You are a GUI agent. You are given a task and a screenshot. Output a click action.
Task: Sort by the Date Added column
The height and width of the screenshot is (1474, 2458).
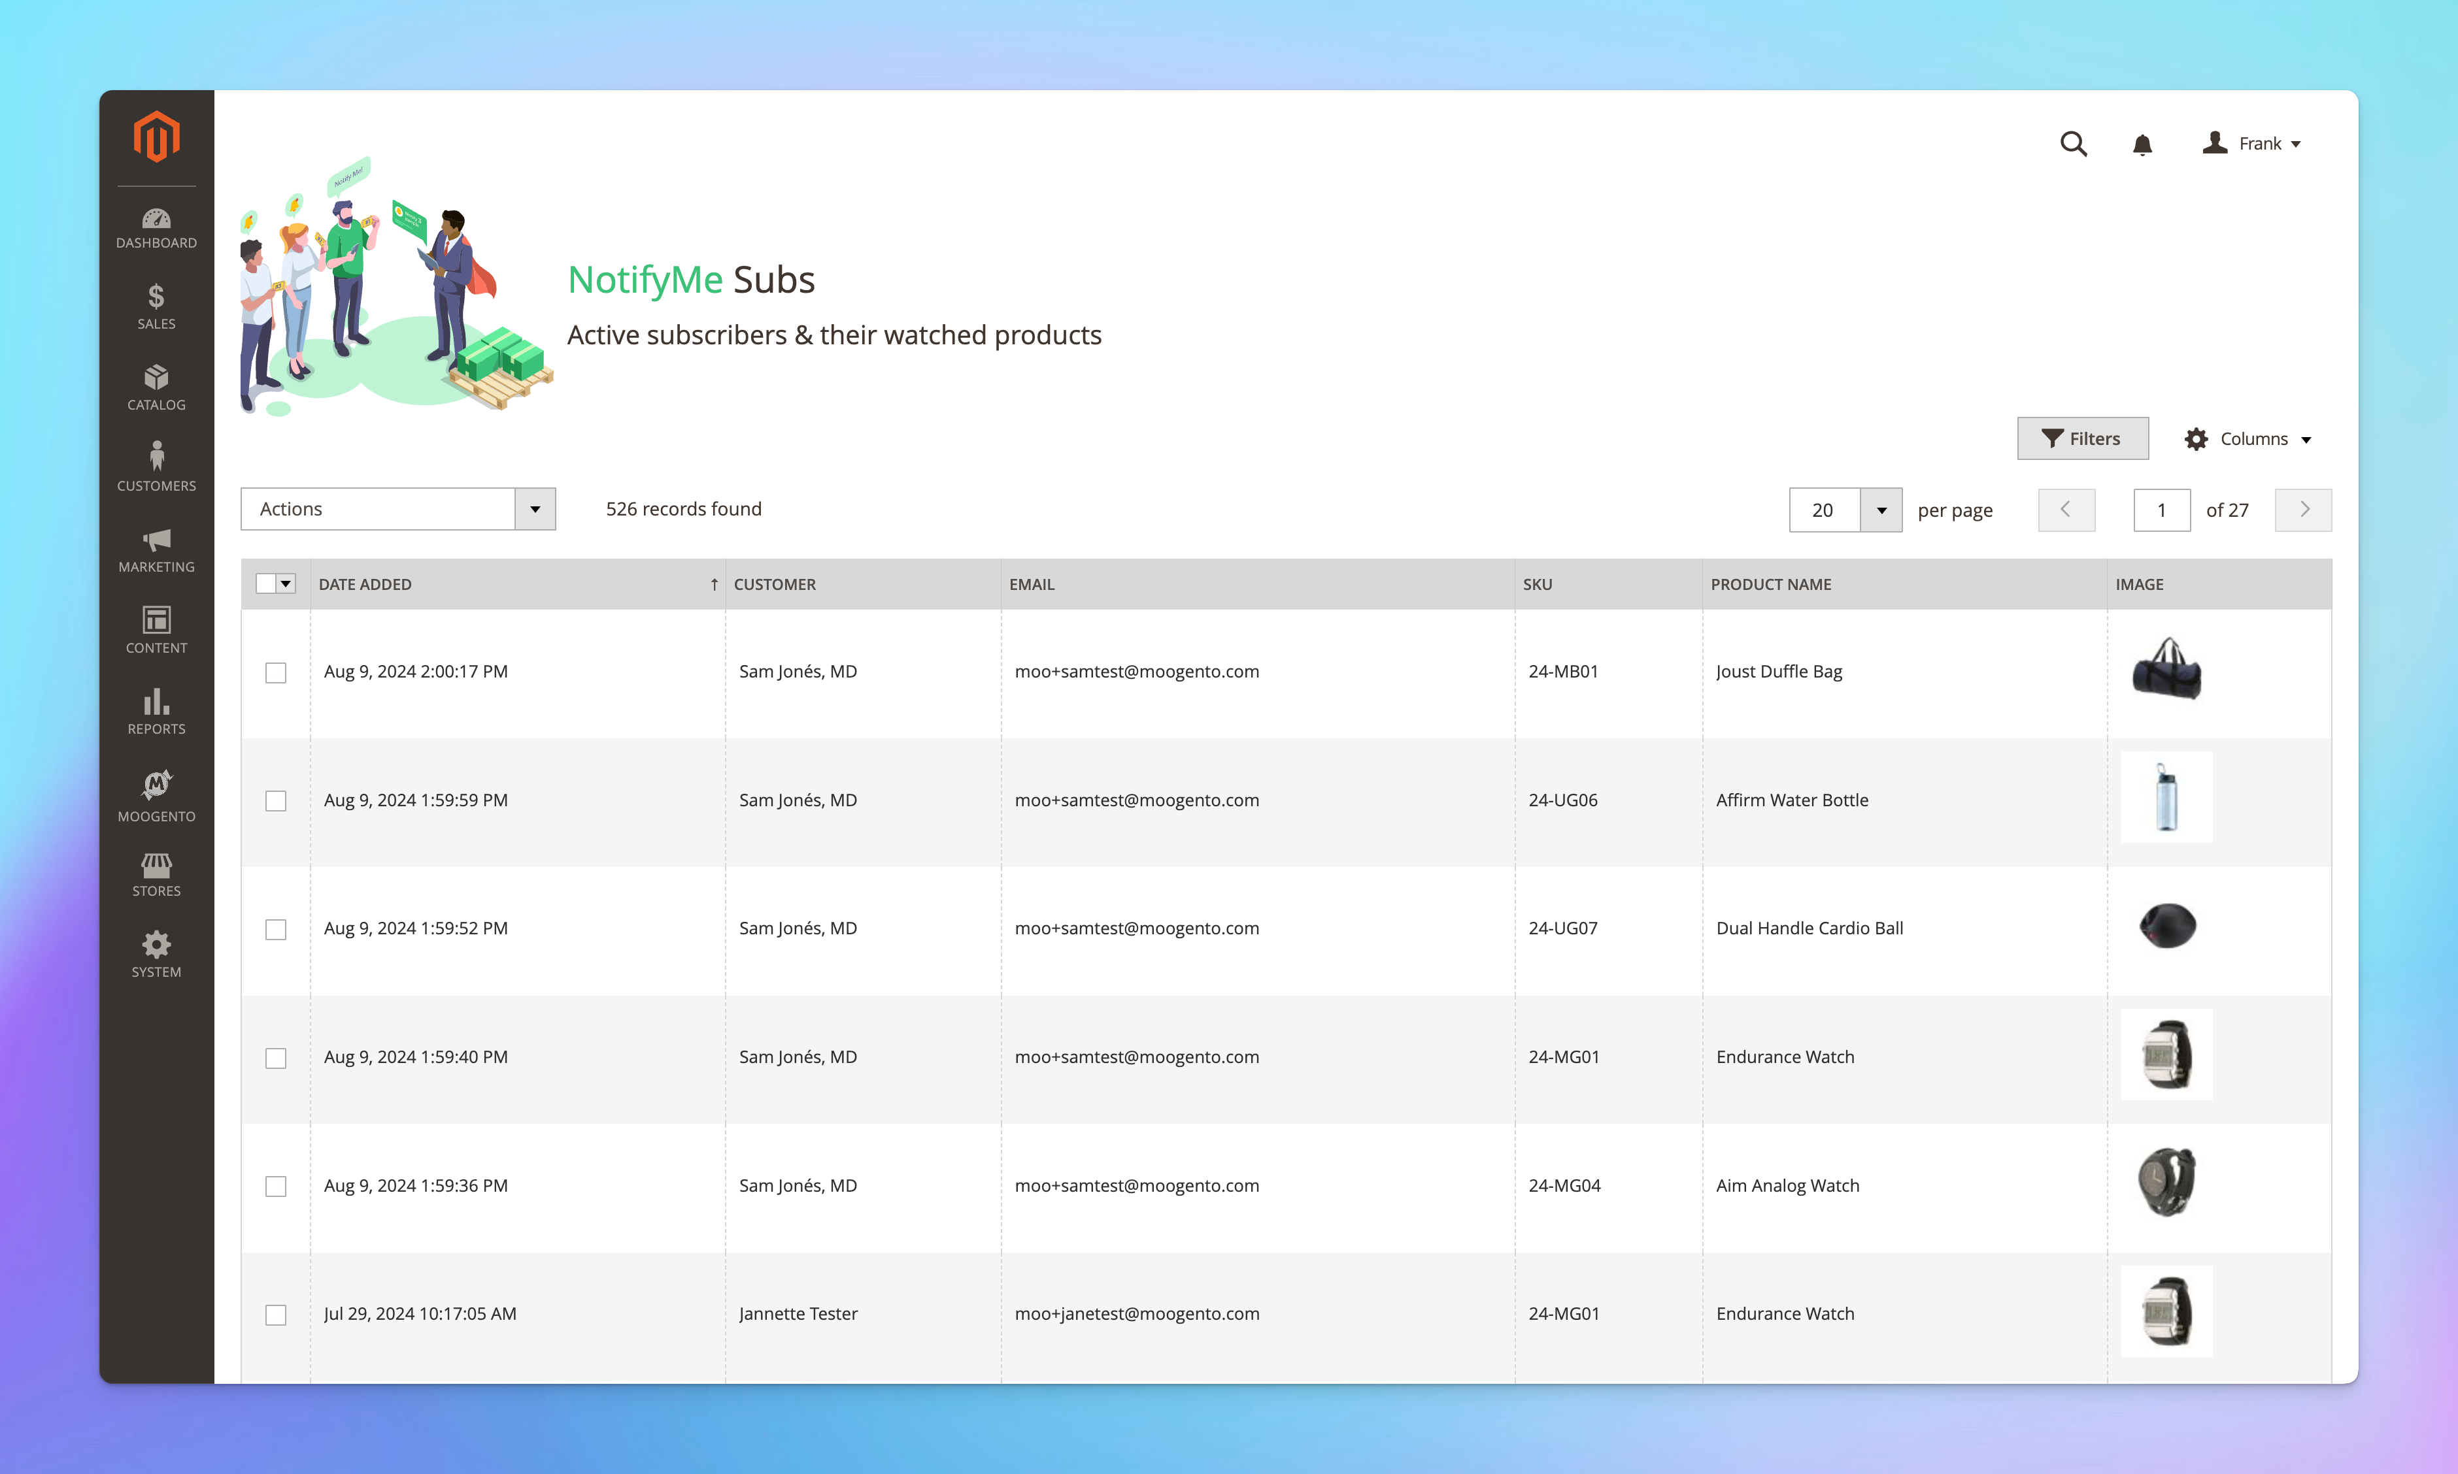tap(518, 584)
